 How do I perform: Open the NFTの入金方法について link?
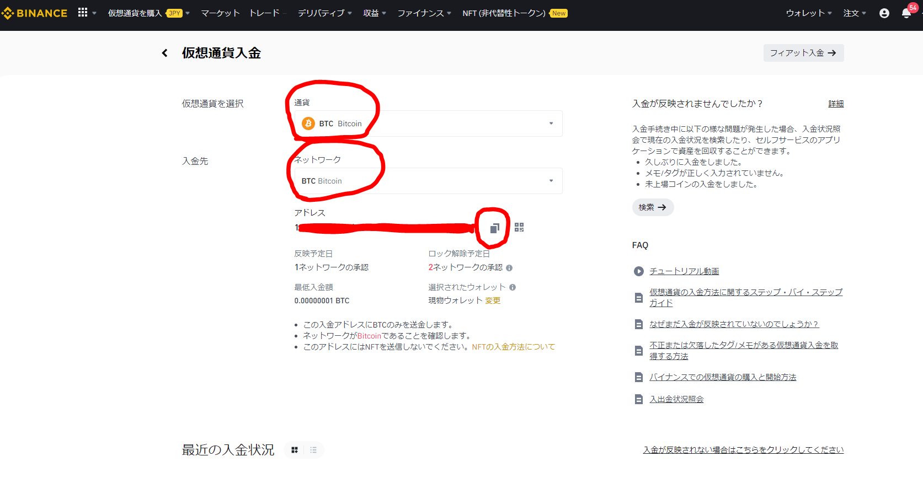[513, 347]
